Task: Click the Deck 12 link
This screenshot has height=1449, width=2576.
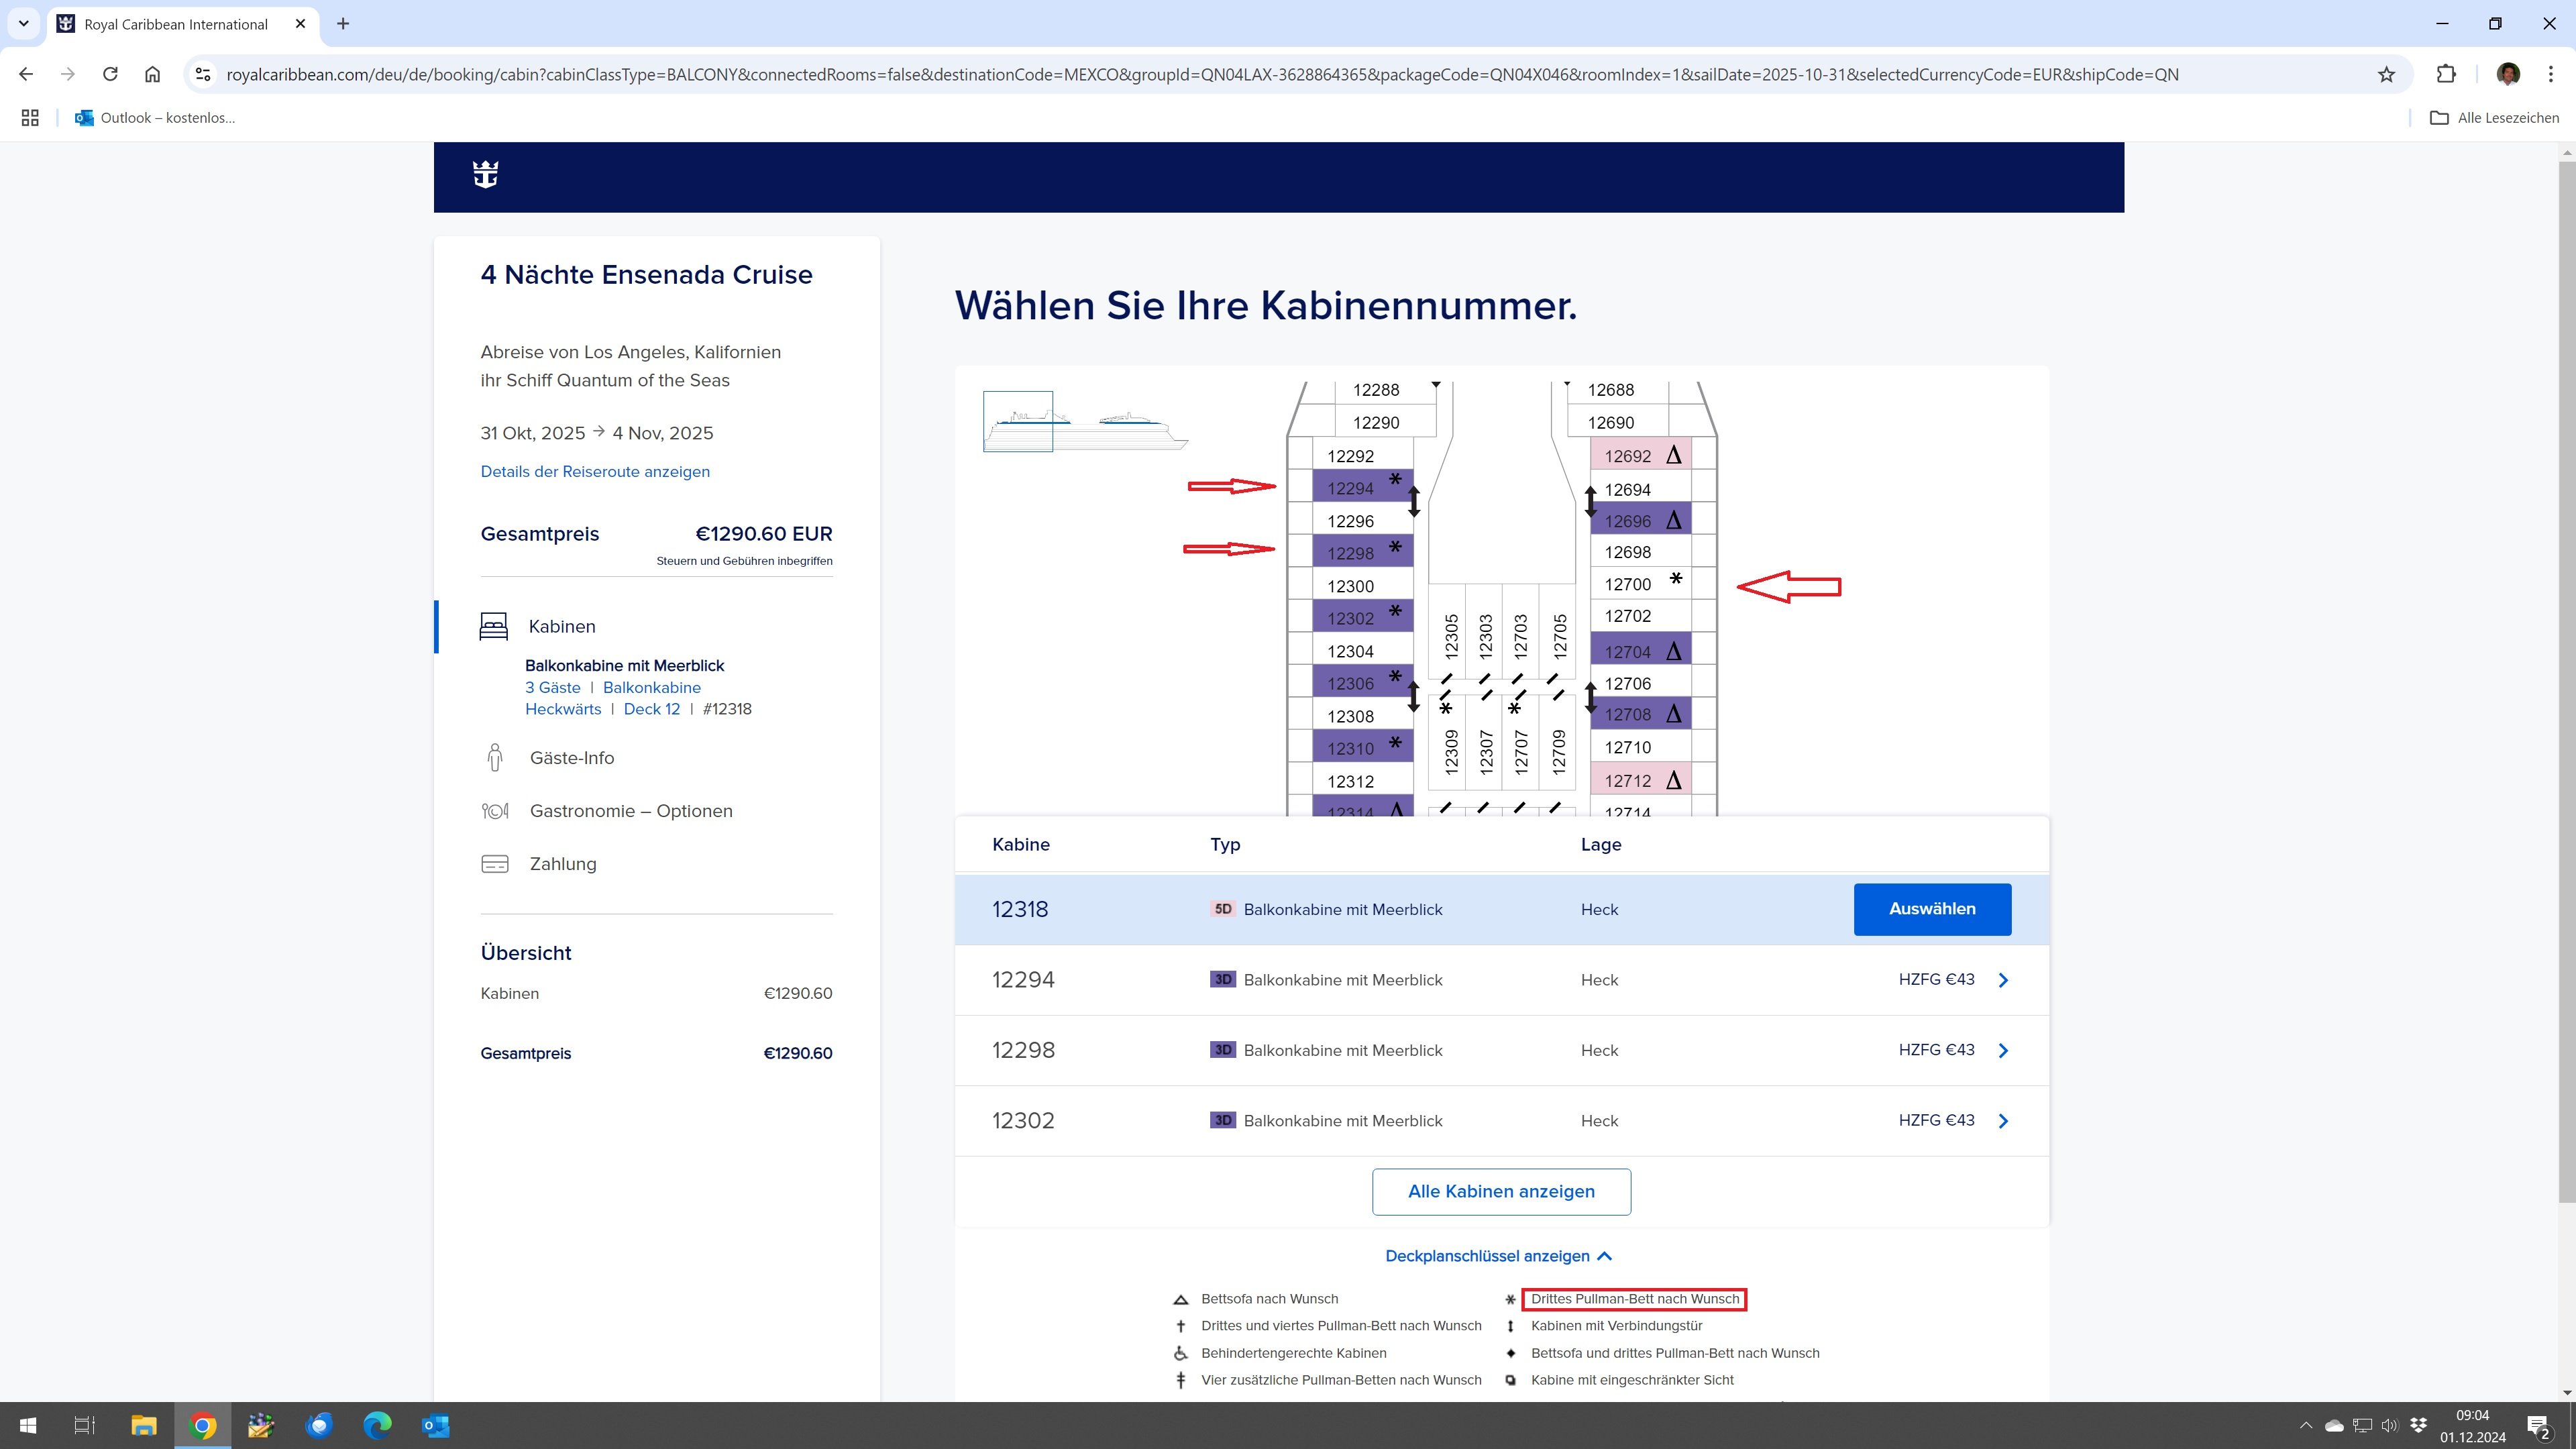Action: (652, 709)
